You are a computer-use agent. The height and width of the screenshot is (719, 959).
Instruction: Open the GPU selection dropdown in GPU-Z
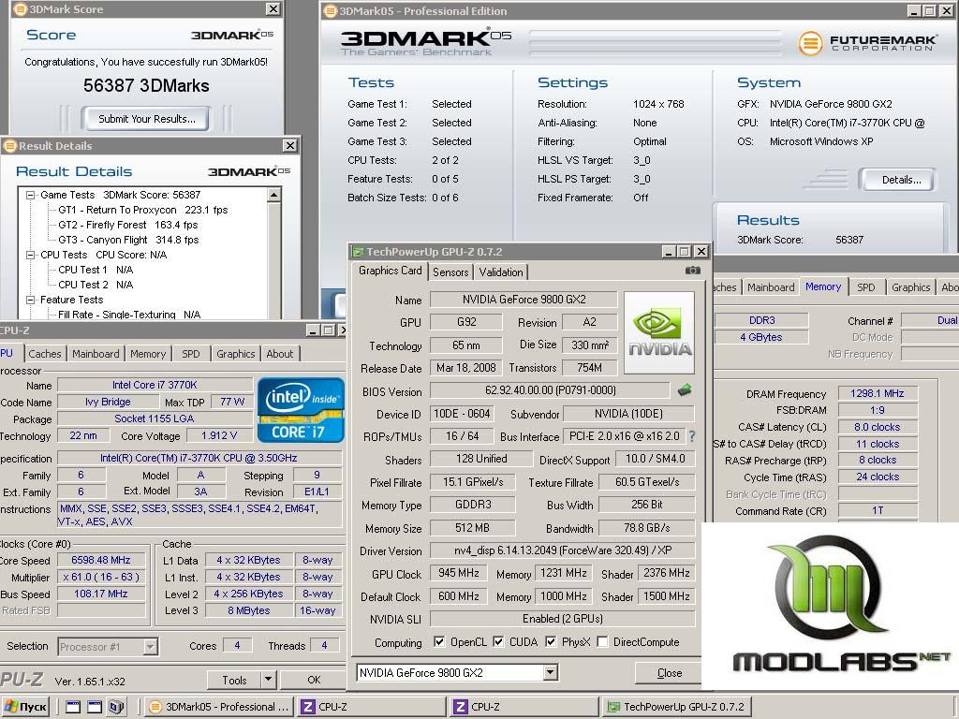[x=550, y=672]
